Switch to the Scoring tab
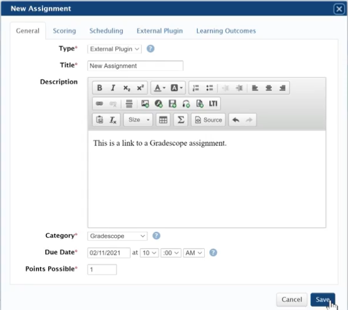The height and width of the screenshot is (310, 348). [64, 31]
